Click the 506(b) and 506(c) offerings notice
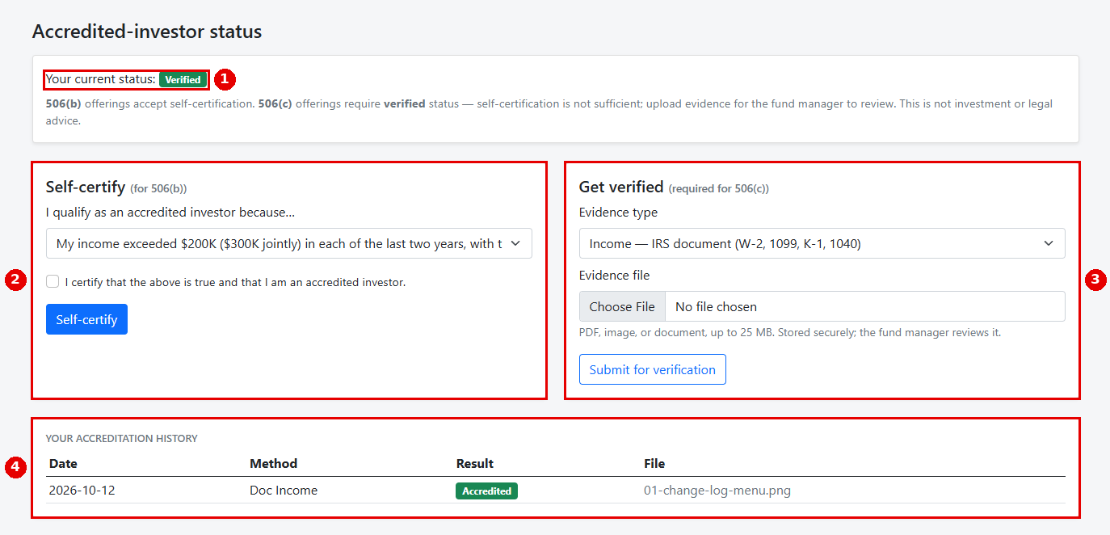Screen dimensions: 1110x535 pyautogui.click(x=549, y=112)
